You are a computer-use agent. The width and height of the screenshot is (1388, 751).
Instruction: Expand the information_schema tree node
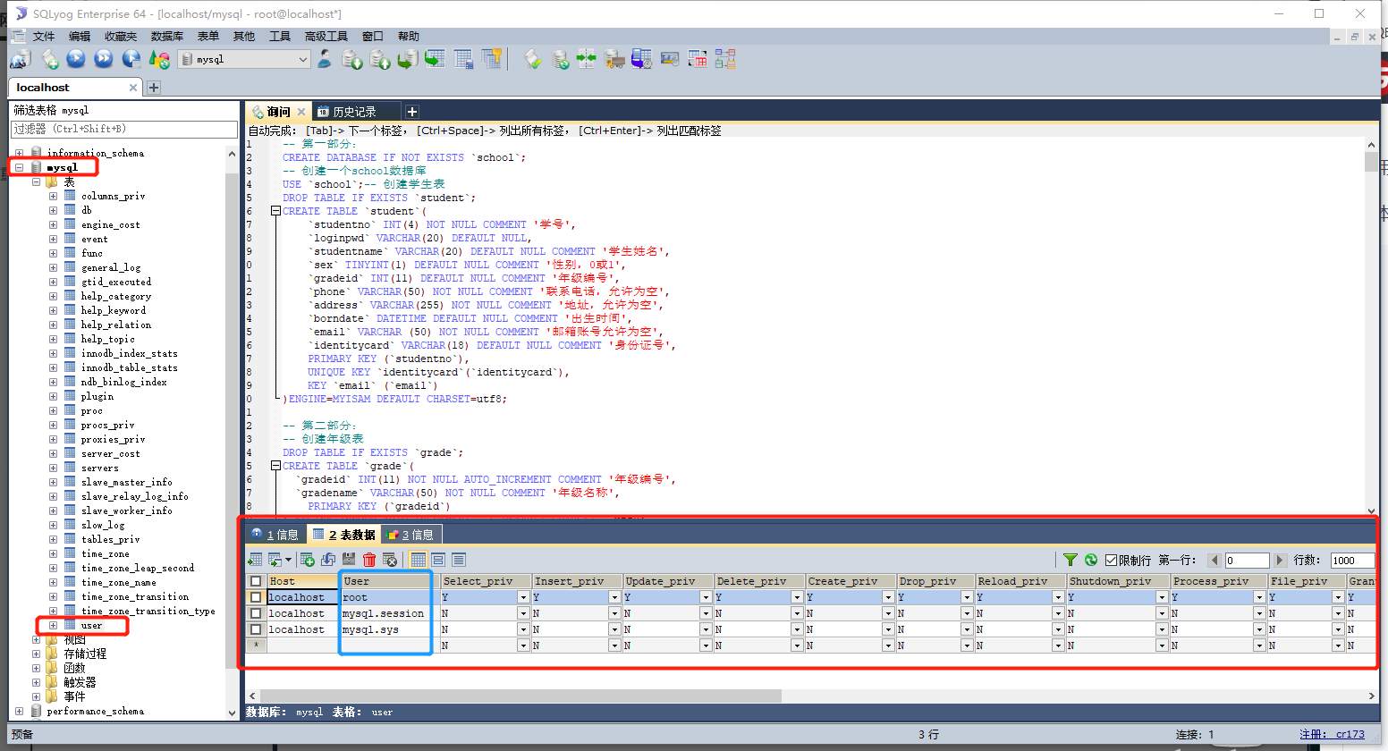click(19, 153)
